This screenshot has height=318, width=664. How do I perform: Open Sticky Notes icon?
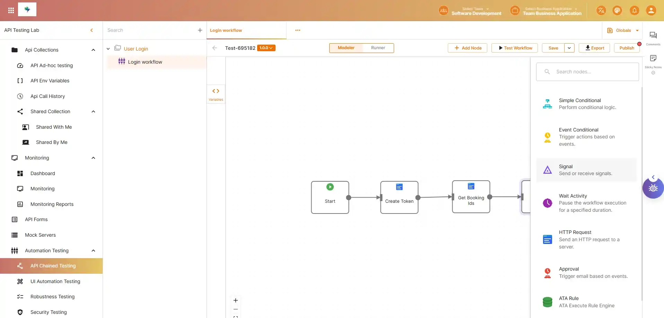point(653,58)
